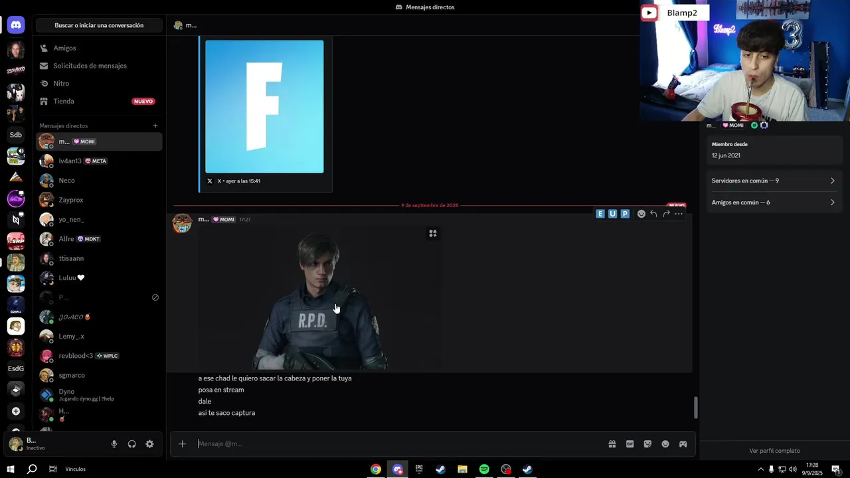Open the Fortnite F image embed
850x478 pixels.
point(264,106)
